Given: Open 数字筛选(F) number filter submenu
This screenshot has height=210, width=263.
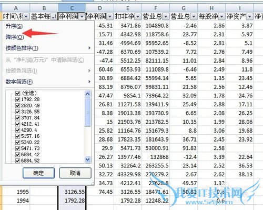Looking at the screenshot, I should 48,82.
